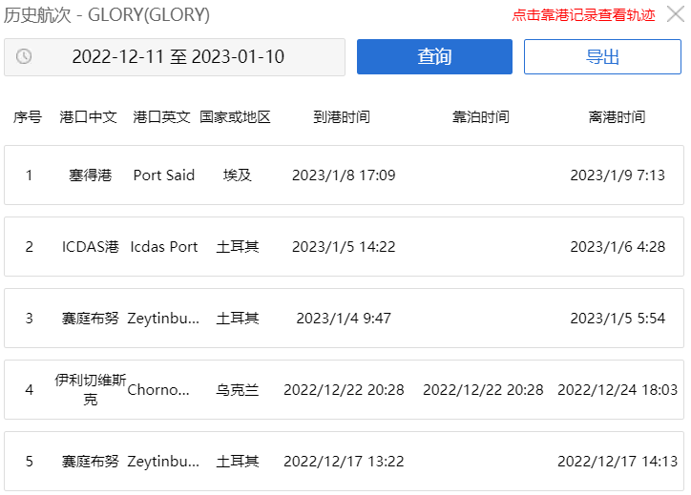691x495 pixels.
Task: Click the 序号 column header
Action: (28, 117)
